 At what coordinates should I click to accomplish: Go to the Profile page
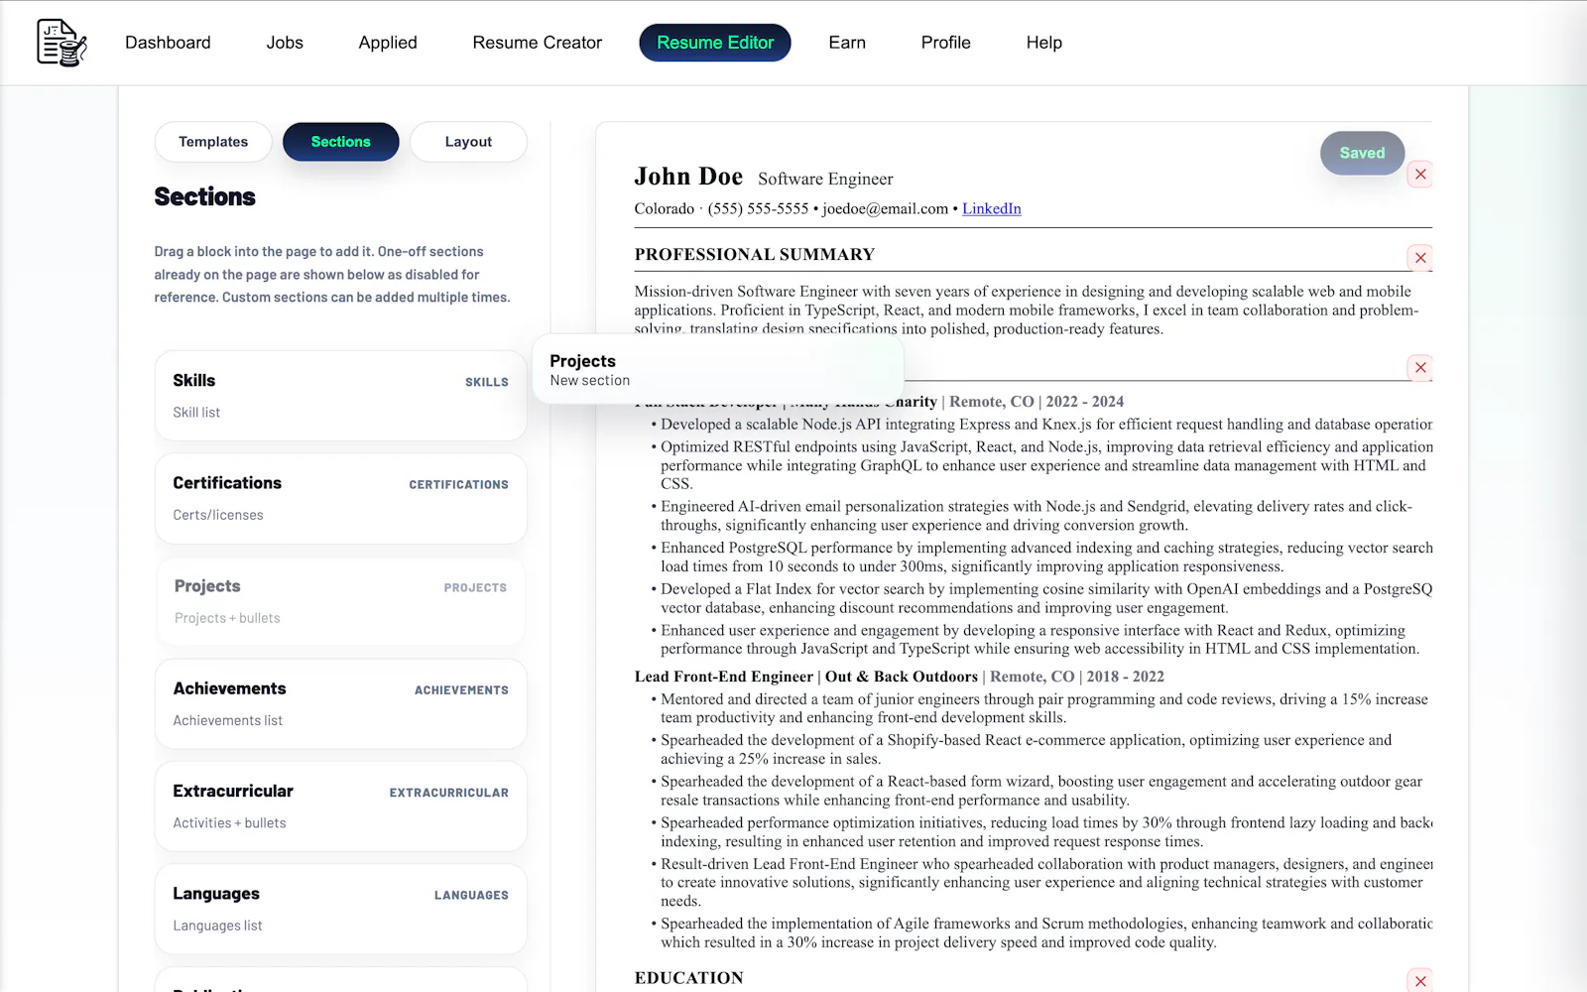(945, 43)
